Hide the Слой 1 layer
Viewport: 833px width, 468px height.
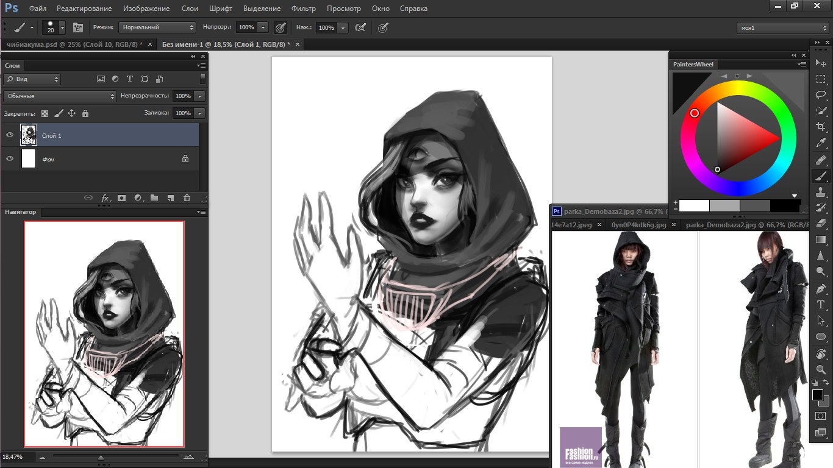tap(10, 135)
